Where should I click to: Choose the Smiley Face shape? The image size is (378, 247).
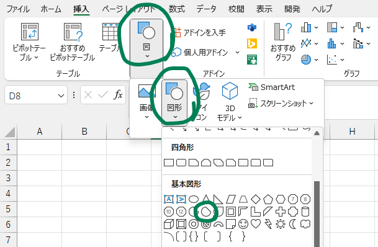pyautogui.click(x=243, y=224)
